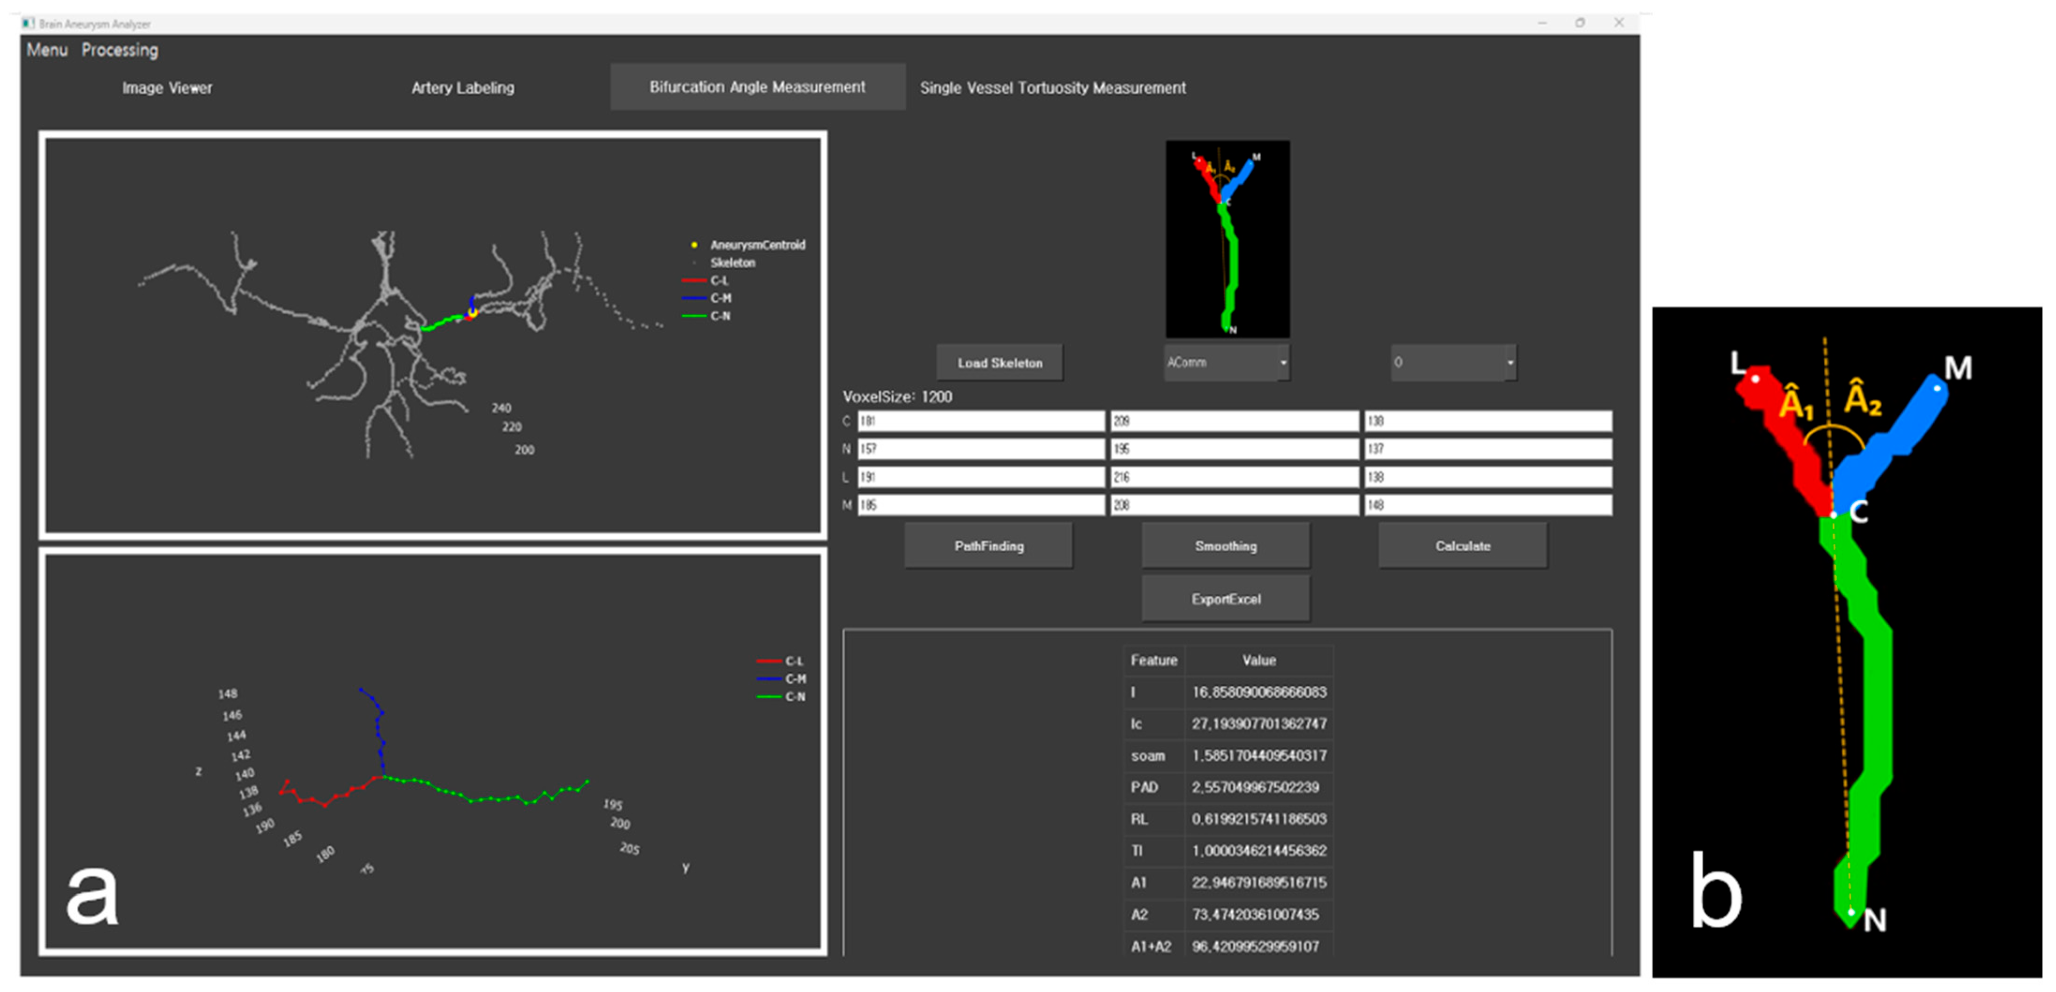Click the C point first coordinate field
This screenshot has height=992, width=2056.
980,421
